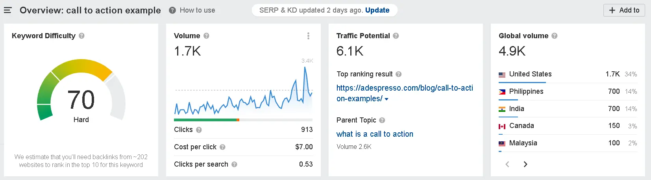Click the Update SERP link
651x180 pixels.
(377, 10)
